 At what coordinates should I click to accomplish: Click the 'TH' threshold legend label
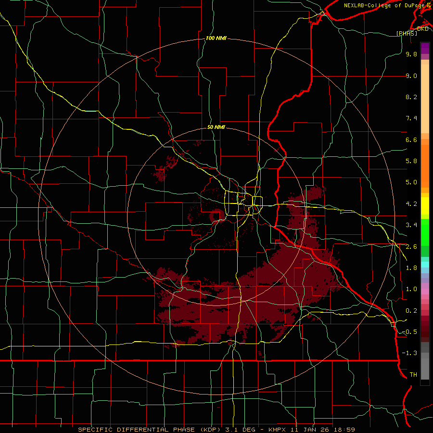(x=413, y=375)
